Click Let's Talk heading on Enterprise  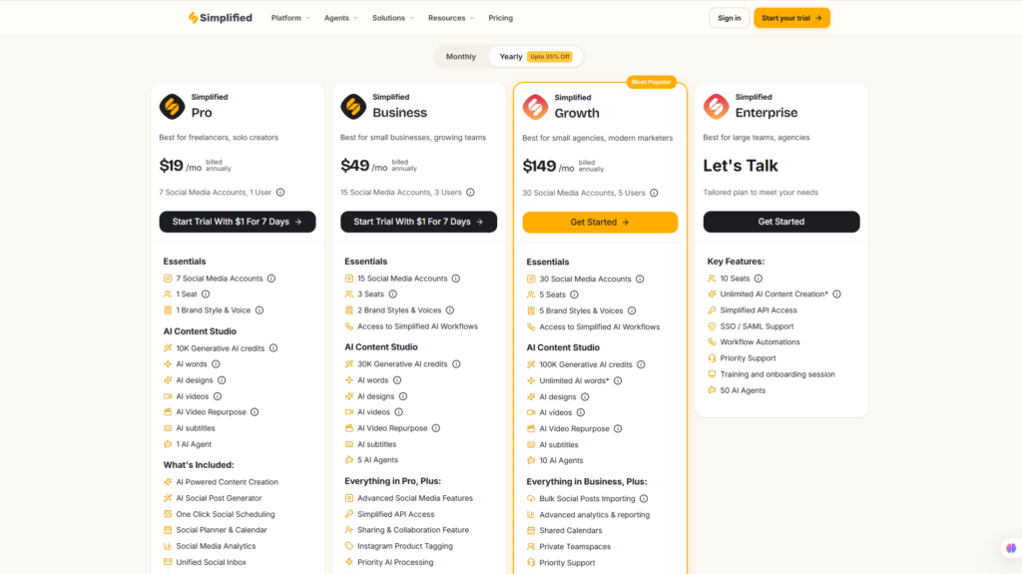click(741, 166)
